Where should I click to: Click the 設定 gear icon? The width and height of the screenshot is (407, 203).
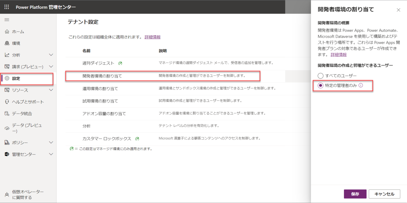click(7, 78)
